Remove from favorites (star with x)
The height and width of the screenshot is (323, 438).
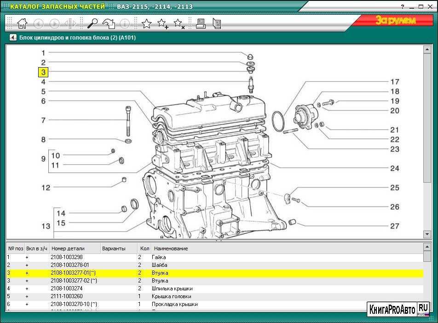click(x=179, y=23)
